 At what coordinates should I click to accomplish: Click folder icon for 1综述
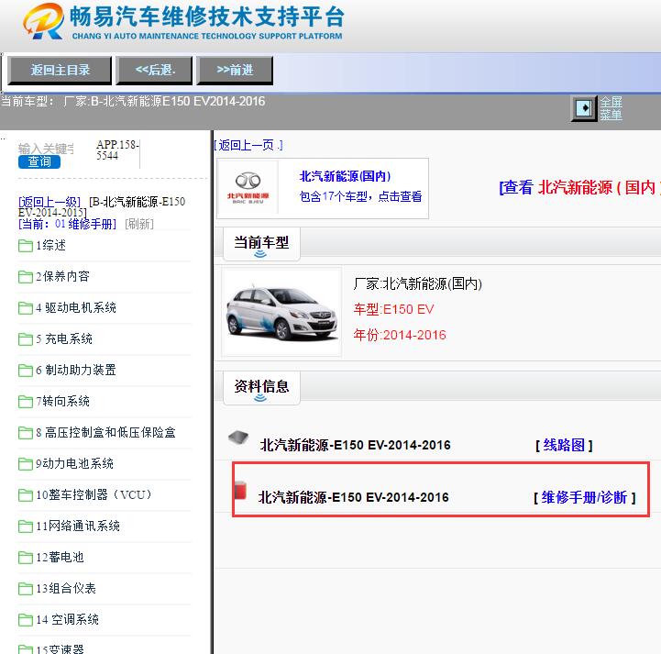click(x=26, y=246)
